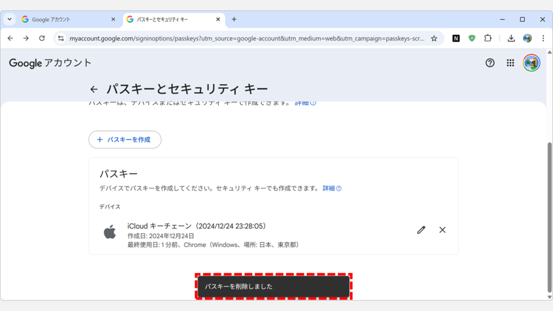
Task: Expand the tab search chevron
Action: point(9,19)
